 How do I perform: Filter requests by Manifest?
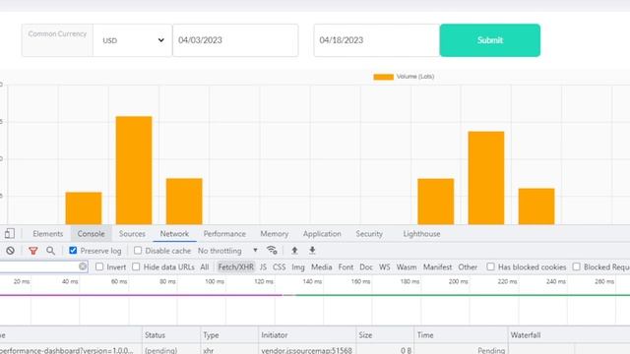click(x=437, y=266)
